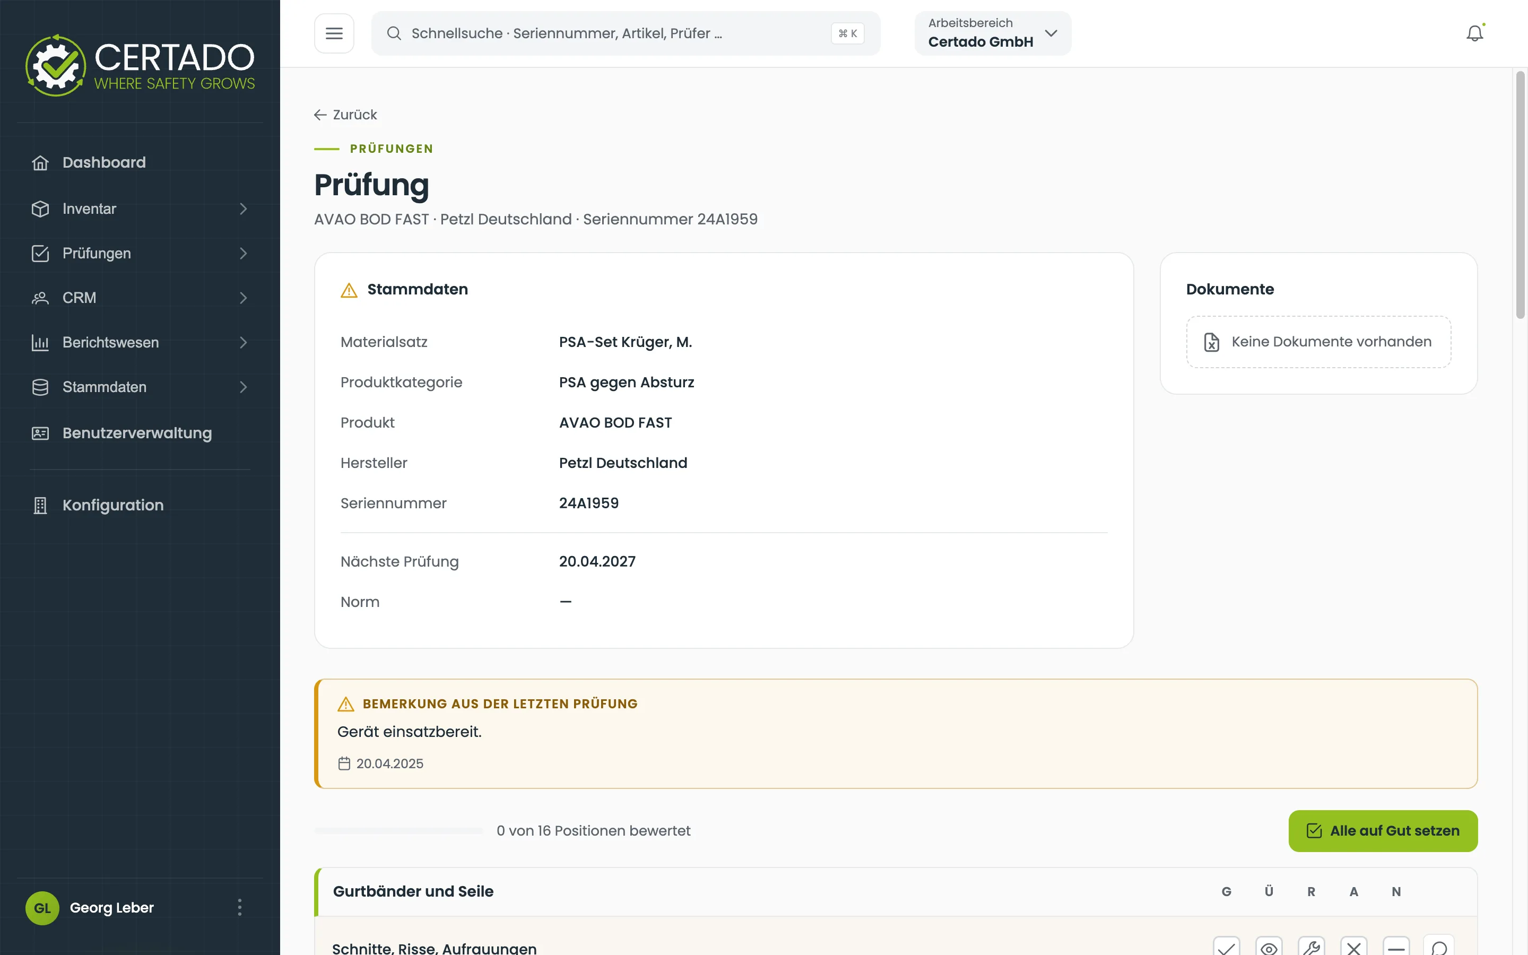1528x955 pixels.
Task: Click the R column header
Action: tap(1312, 892)
